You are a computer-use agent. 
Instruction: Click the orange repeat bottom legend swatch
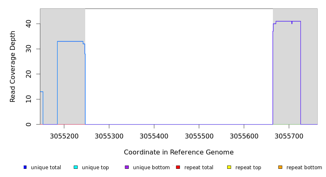click(x=280, y=167)
